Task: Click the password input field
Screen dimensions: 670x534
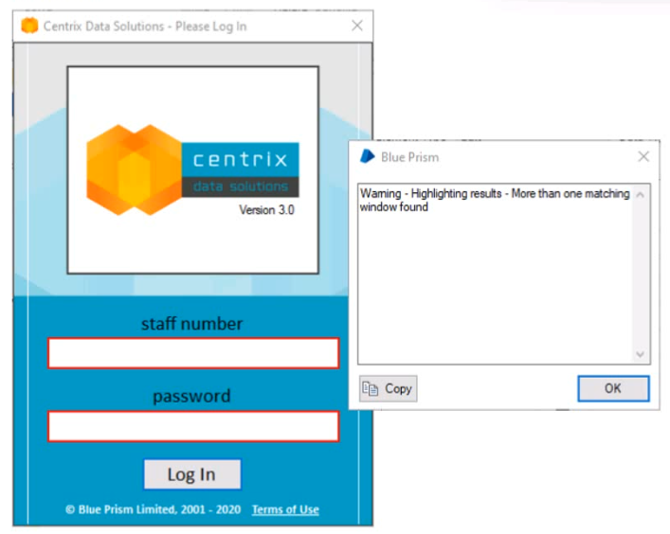Action: click(x=193, y=426)
